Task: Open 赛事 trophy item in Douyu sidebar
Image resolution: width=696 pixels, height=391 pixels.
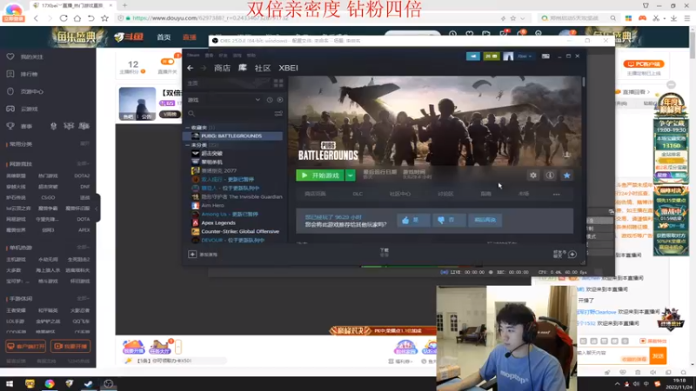Action: pyautogui.click(x=20, y=126)
